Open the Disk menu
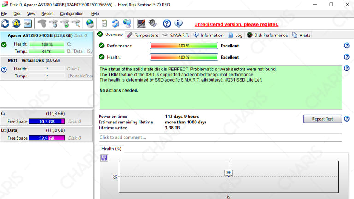354x199 pixels. 17,14
